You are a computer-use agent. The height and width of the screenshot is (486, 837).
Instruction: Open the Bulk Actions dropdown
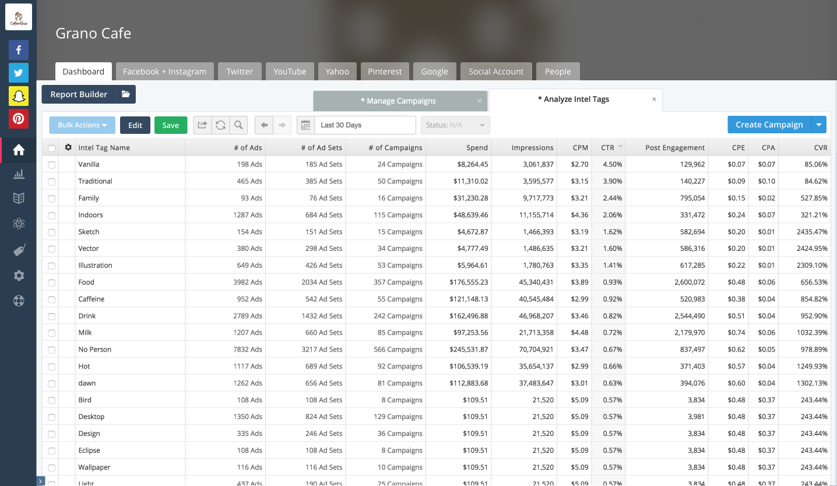(x=82, y=125)
